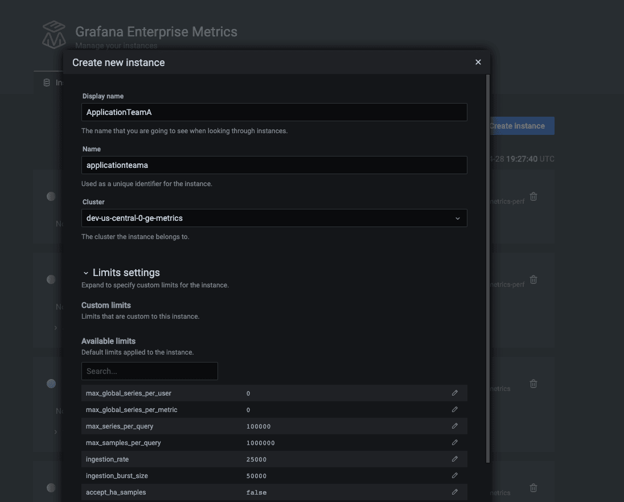
Task: Edit the max_global_series_per_user limit pencil icon
Action: [x=454, y=393]
